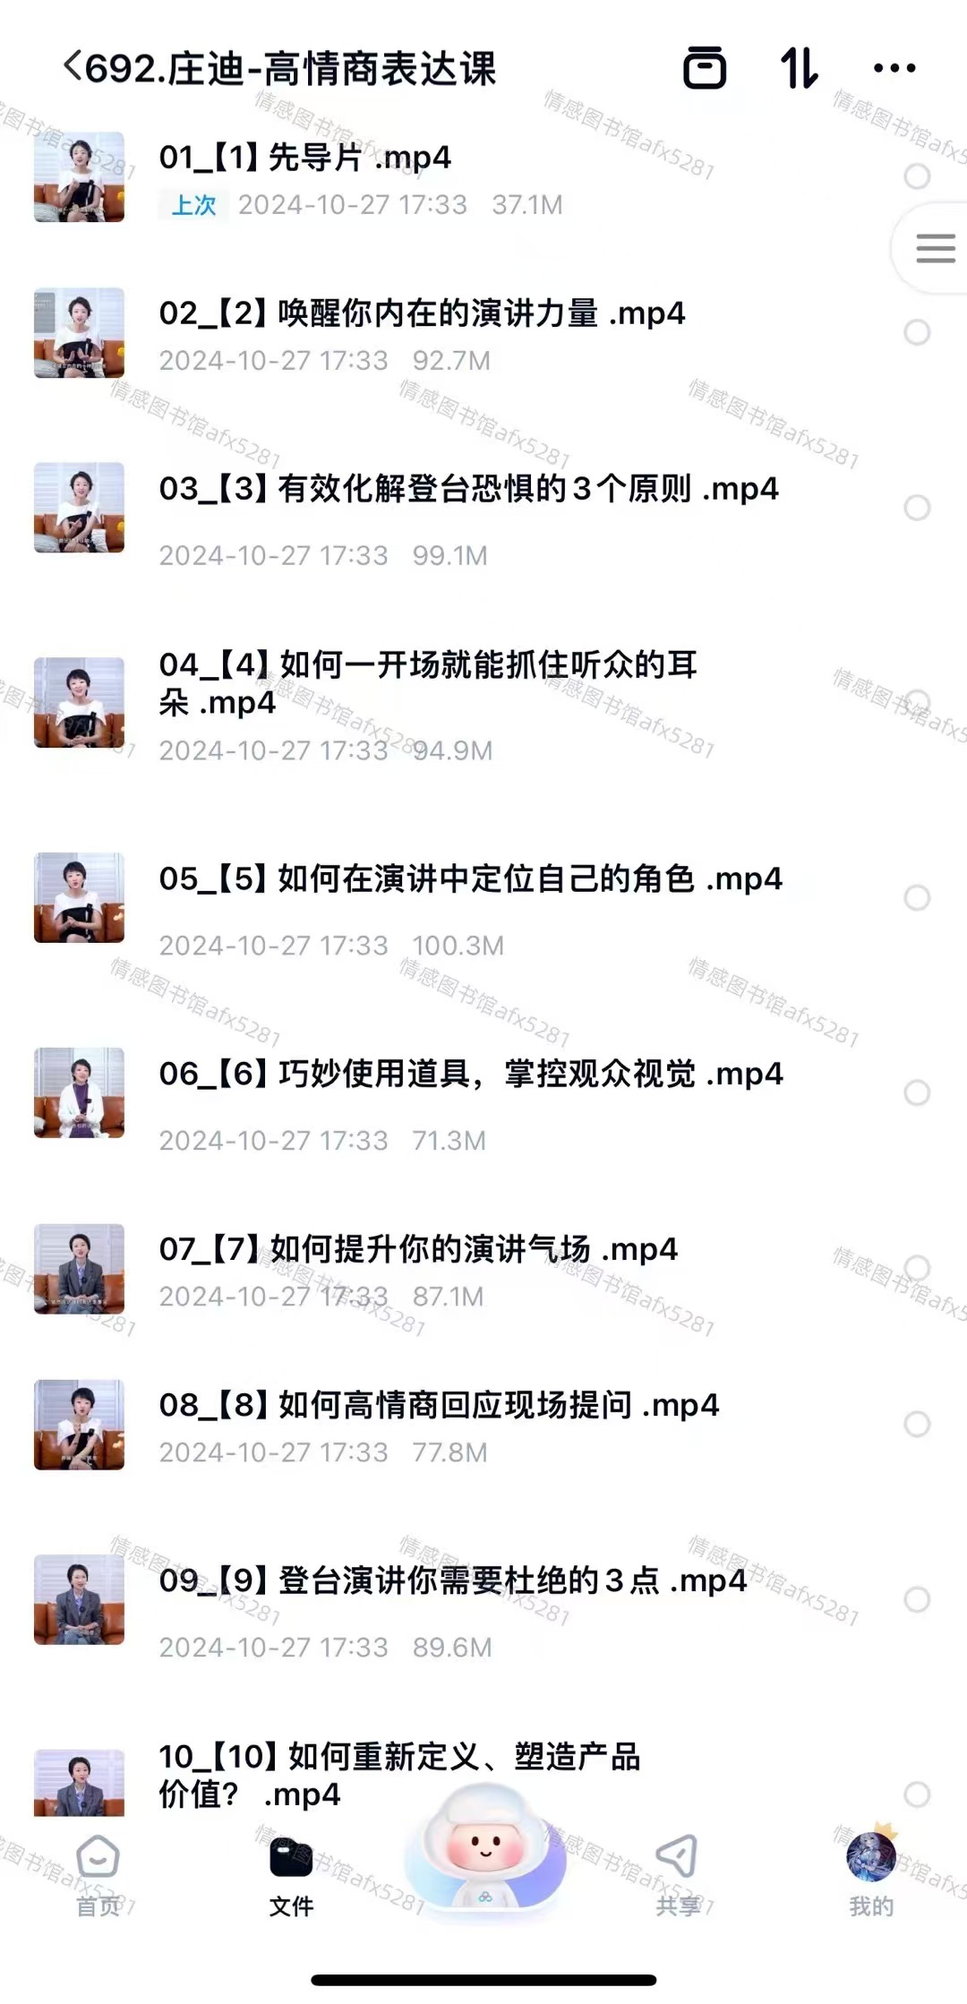The width and height of the screenshot is (967, 2004).
Task: Switch to the 我的 profile tab
Action: pos(871,1873)
